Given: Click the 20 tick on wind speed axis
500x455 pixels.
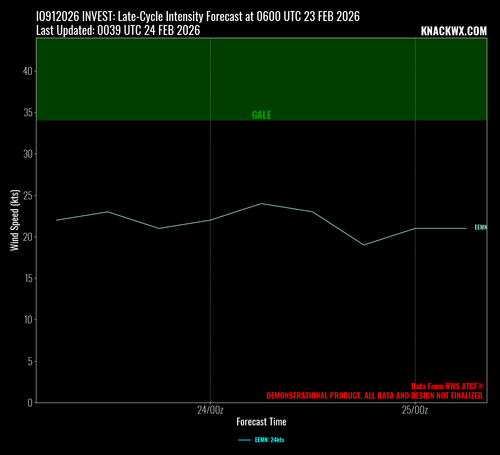Looking at the screenshot, I should pyautogui.click(x=28, y=237).
